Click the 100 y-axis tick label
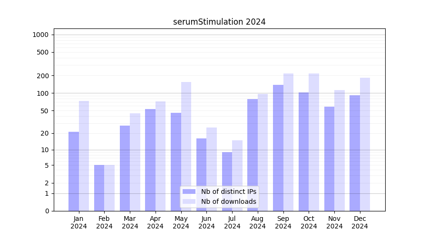428x237 pixels. coord(43,93)
